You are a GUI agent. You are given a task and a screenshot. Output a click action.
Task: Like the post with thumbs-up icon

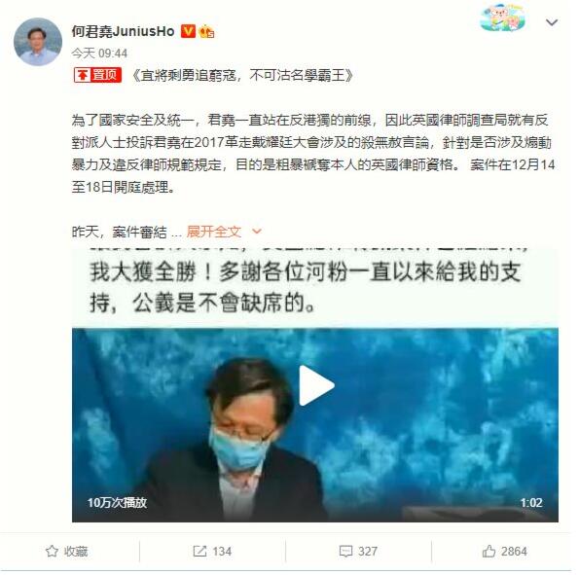coord(489,551)
